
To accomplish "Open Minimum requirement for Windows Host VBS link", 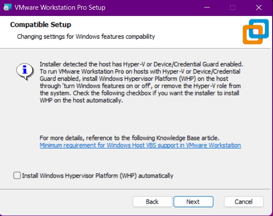I will [x=140, y=145].
